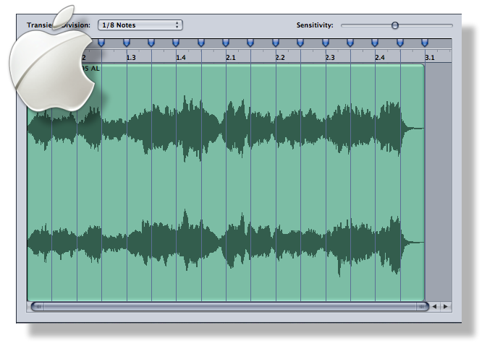This screenshot has width=495, height=356.
Task: Click the Apple logo
Action: [x=52, y=61]
